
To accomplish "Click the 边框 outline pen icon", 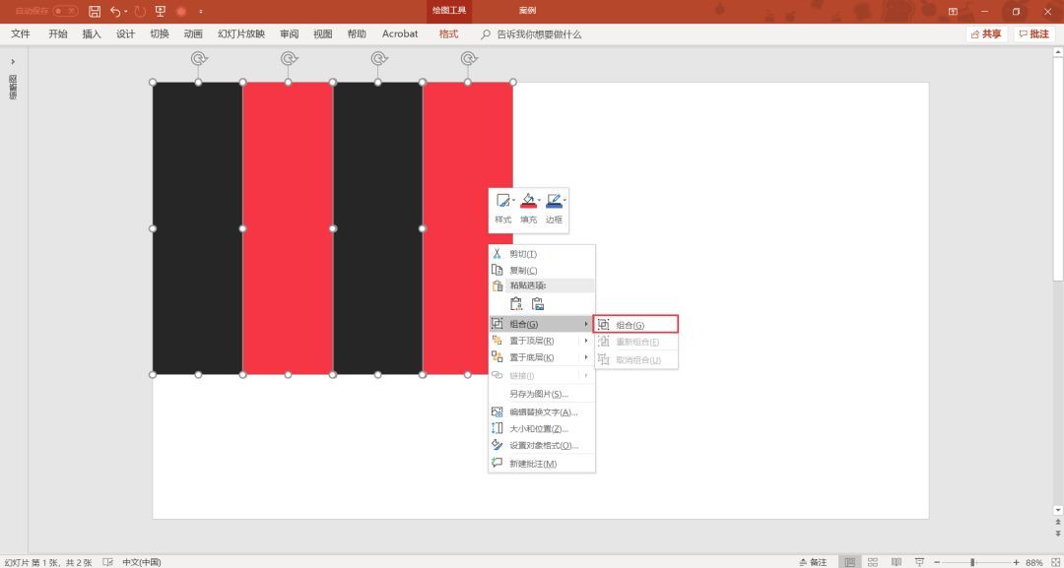I will (554, 201).
